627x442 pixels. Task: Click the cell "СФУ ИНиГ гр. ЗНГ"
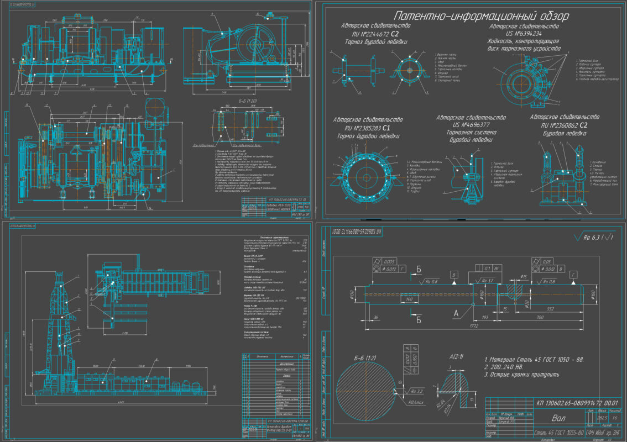tap(603, 433)
